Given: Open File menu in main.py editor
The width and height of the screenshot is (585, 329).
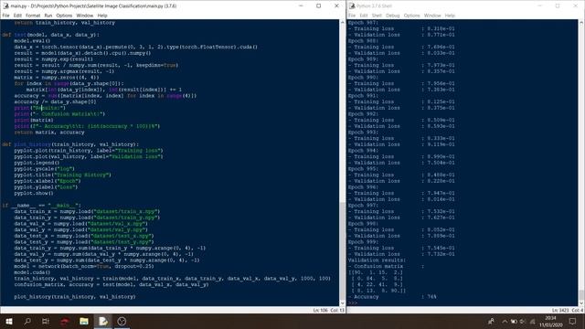Looking at the screenshot, I should point(5,16).
